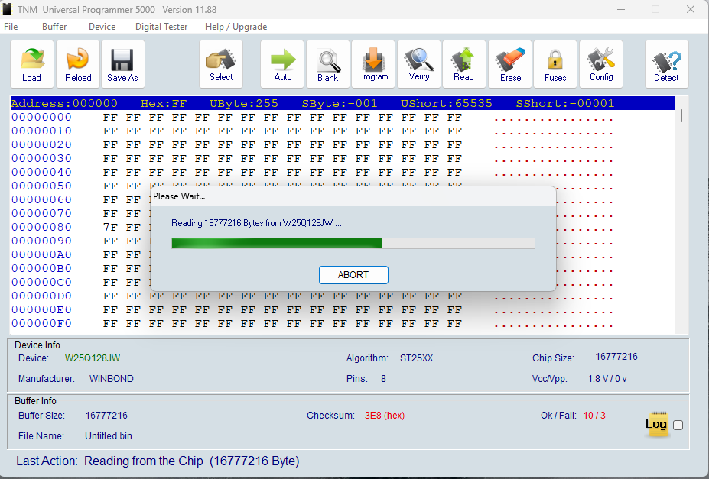Open the Config tools icon
709x479 pixels.
[x=601, y=64]
